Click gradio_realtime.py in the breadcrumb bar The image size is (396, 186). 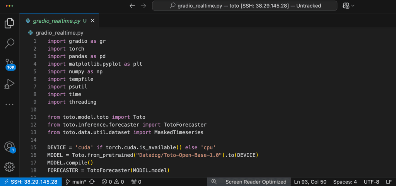(x=59, y=33)
